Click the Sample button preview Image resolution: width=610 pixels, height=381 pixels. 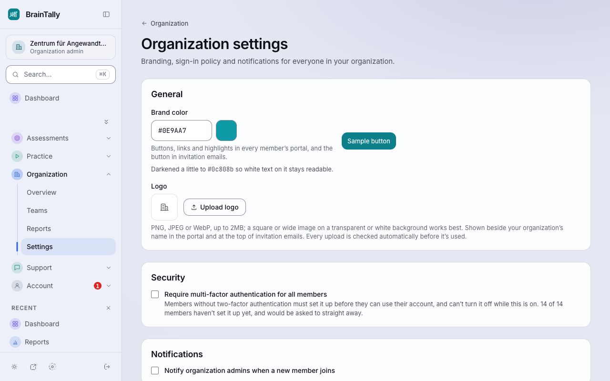click(x=369, y=141)
